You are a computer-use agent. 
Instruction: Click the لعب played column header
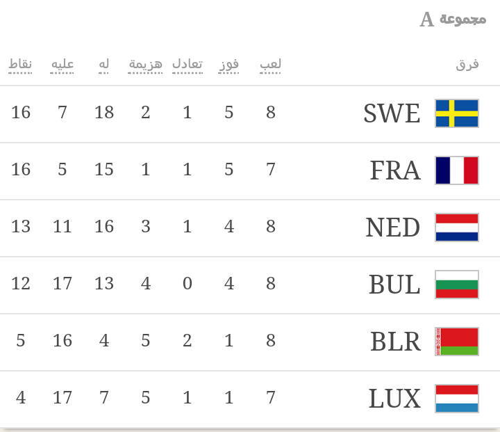[x=271, y=65]
